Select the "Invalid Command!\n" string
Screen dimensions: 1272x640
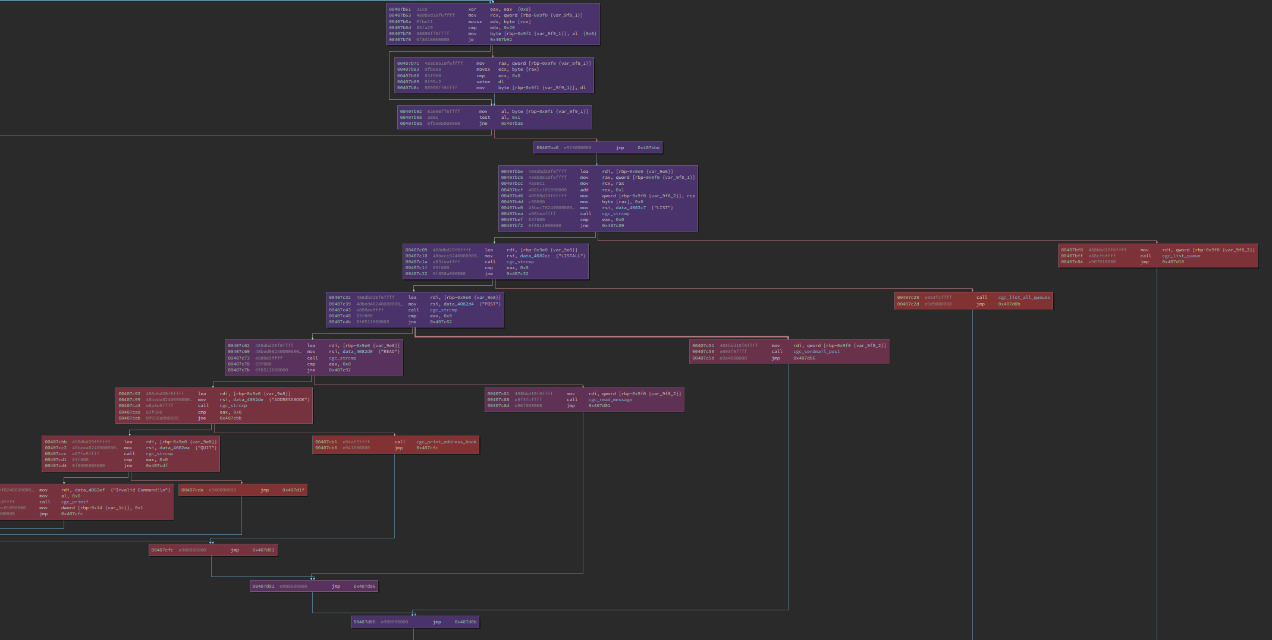coord(141,490)
